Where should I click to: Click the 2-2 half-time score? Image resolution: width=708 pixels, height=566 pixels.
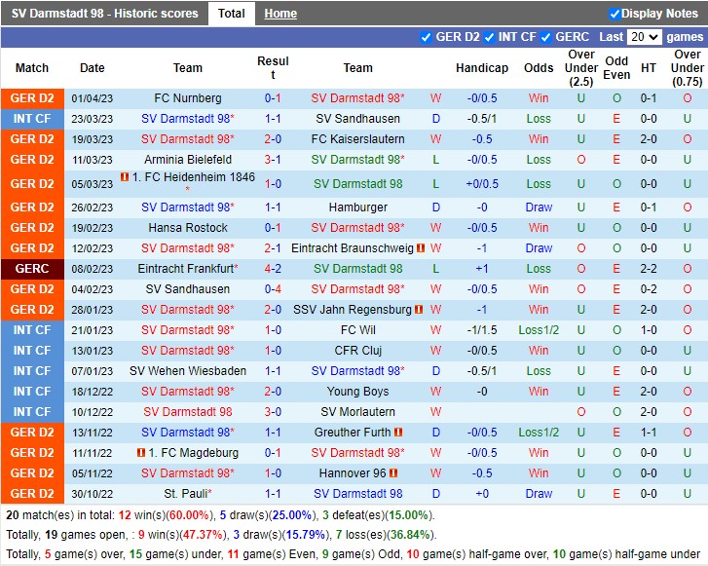648,268
